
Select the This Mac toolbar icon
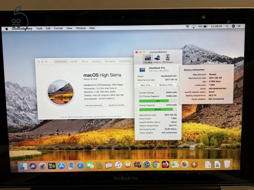148,59
